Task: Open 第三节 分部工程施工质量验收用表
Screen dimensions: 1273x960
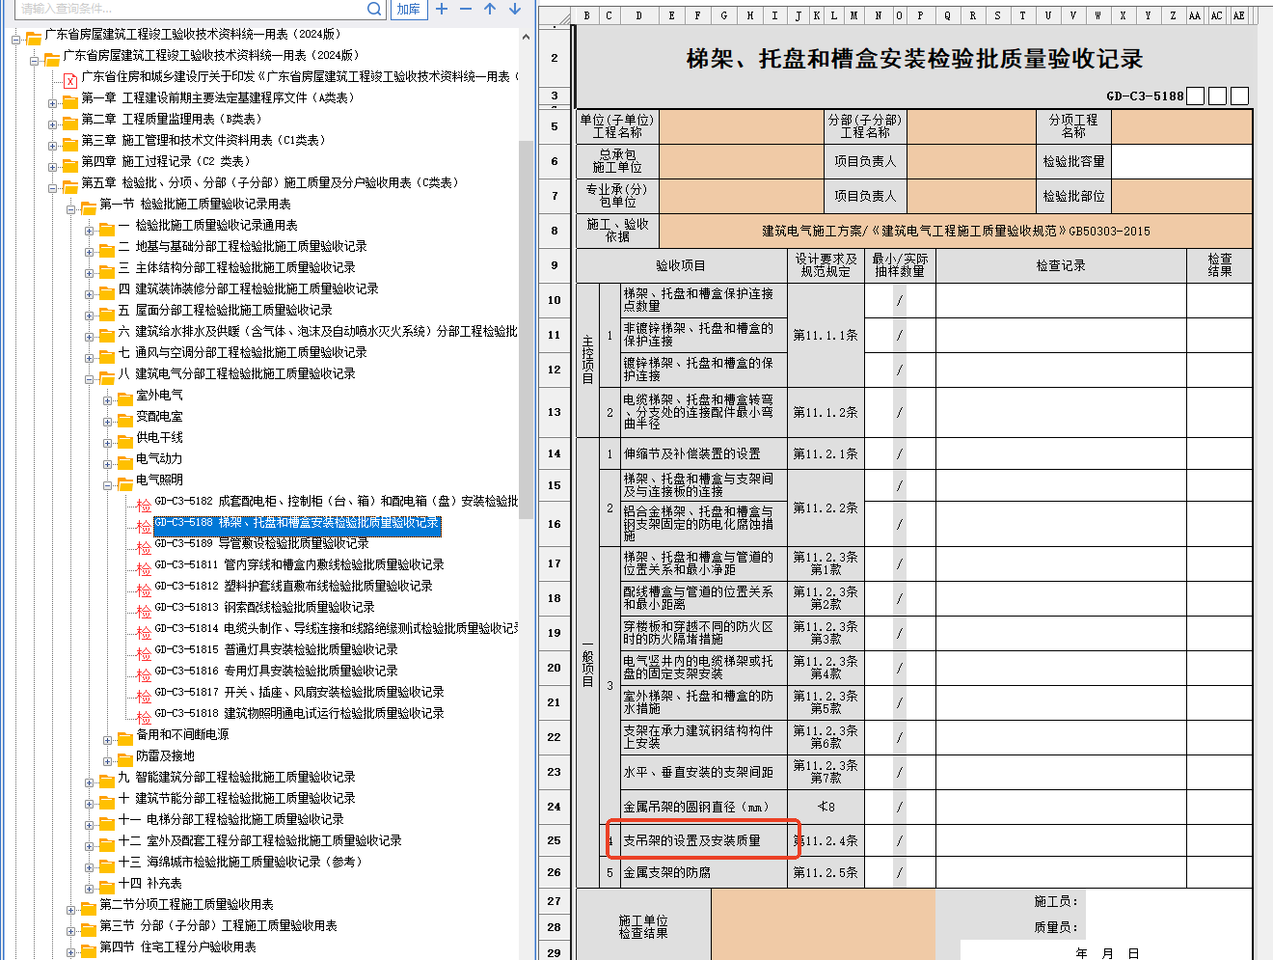Action: [x=218, y=926]
